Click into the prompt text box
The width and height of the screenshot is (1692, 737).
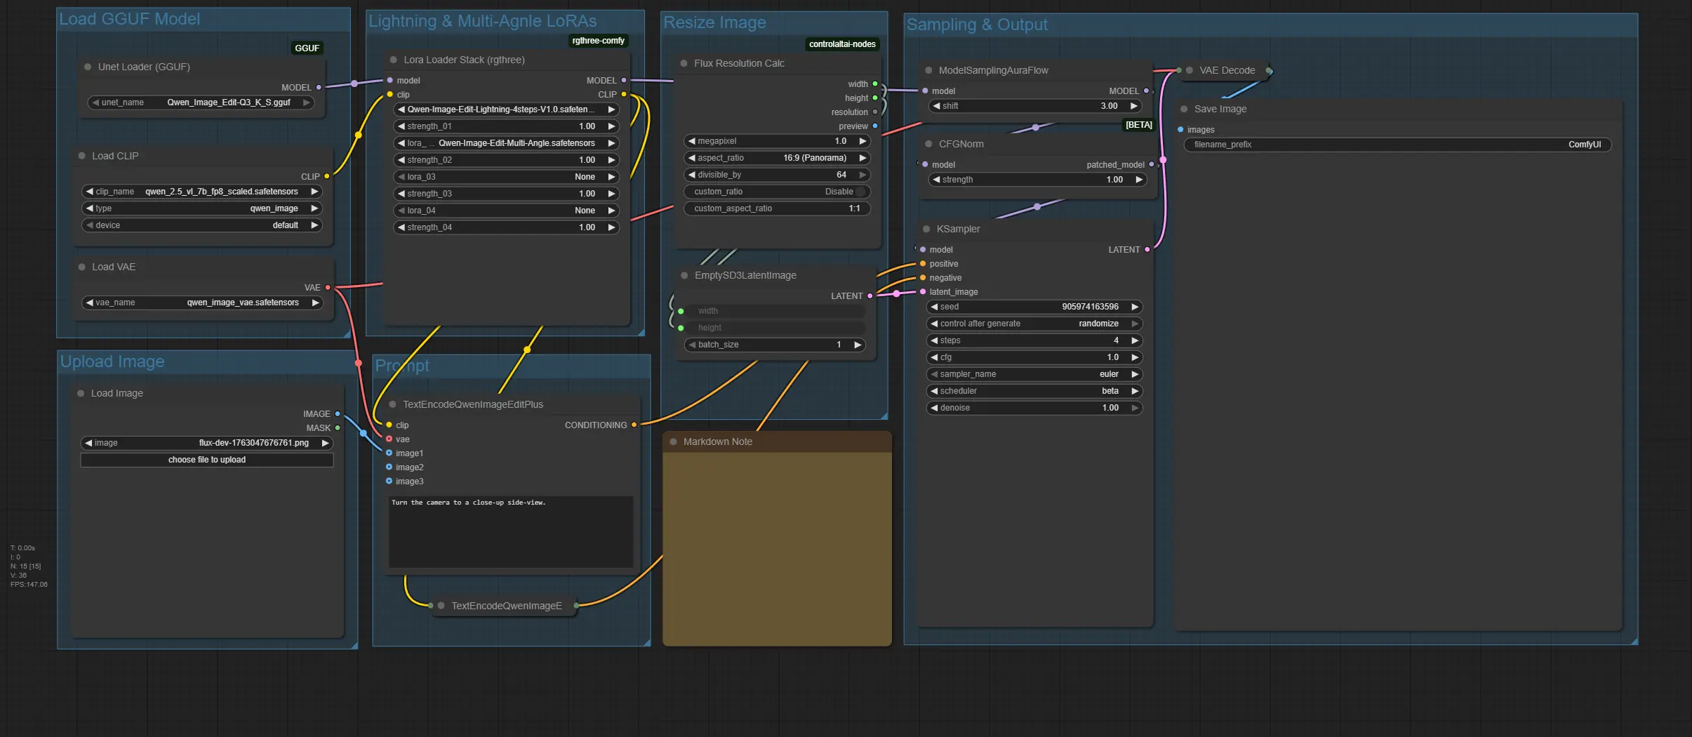tap(511, 532)
